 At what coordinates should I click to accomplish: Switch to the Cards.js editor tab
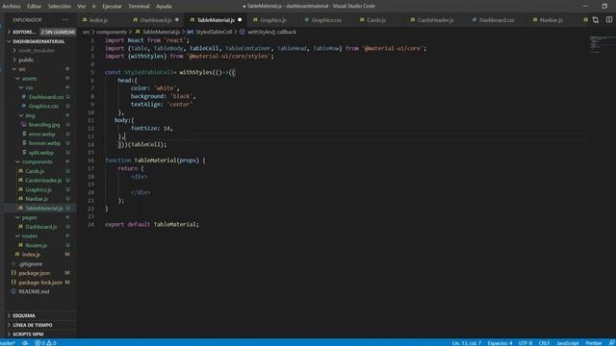(x=376, y=20)
